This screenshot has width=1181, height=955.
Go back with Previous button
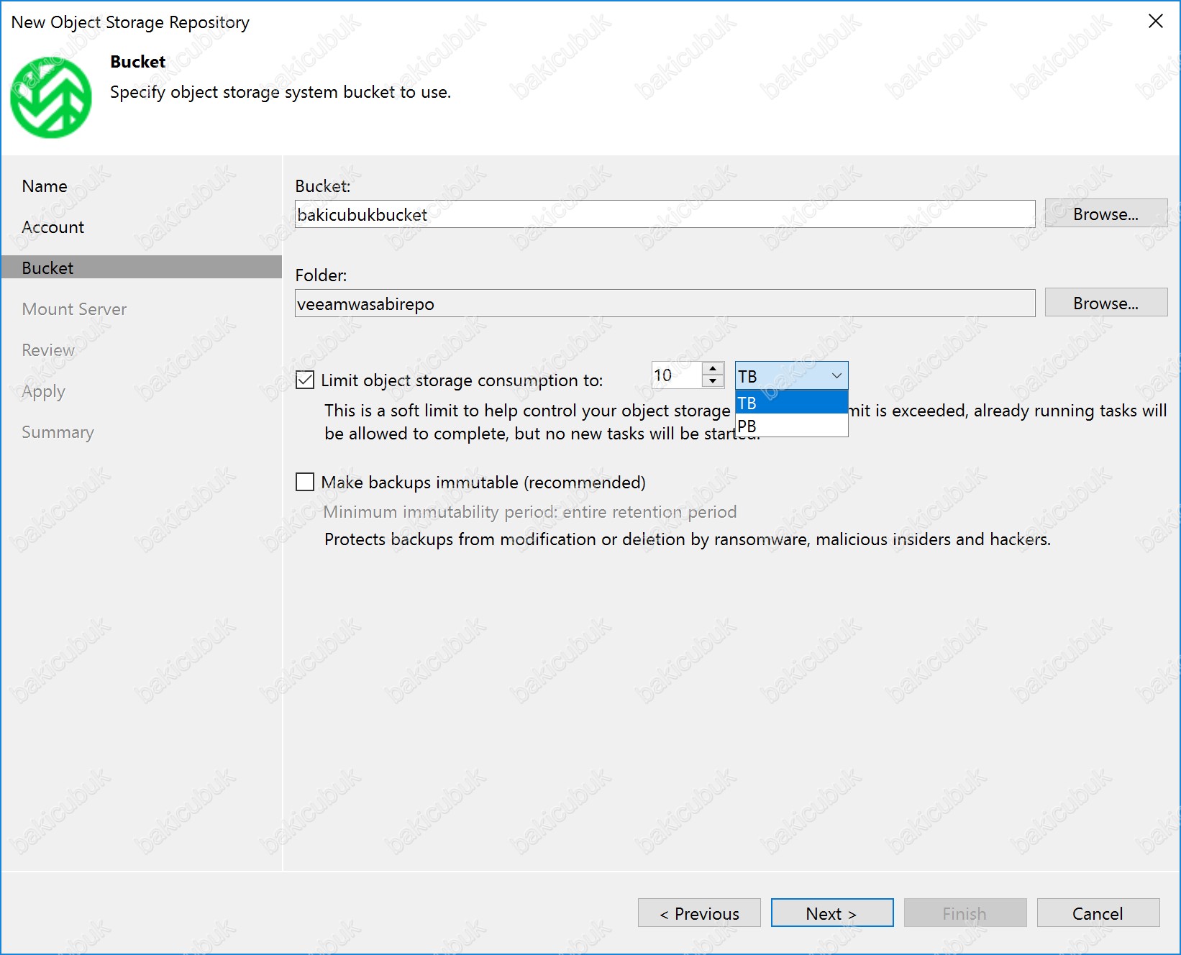pos(698,913)
